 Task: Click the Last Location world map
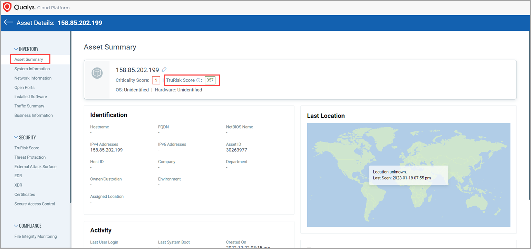click(408, 175)
